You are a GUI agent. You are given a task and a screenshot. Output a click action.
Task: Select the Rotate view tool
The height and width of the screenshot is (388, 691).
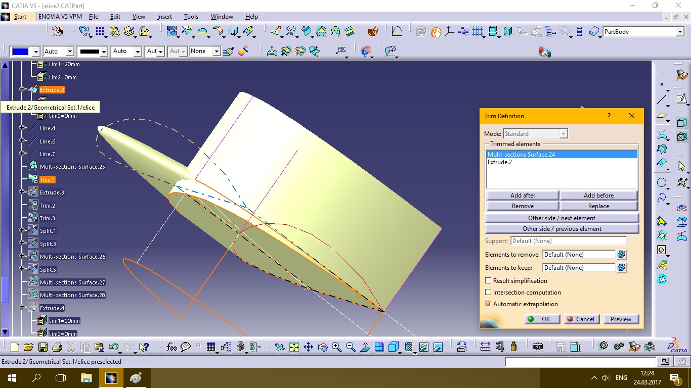pyautogui.click(x=322, y=347)
